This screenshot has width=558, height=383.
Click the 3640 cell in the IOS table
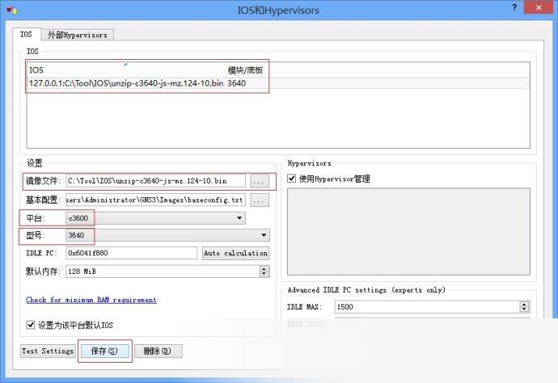pos(237,83)
